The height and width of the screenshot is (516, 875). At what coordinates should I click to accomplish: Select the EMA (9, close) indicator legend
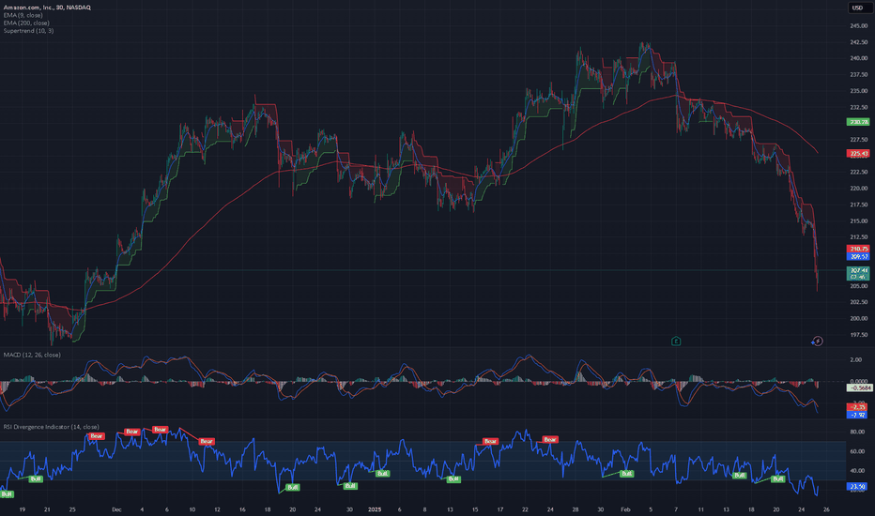(23, 15)
